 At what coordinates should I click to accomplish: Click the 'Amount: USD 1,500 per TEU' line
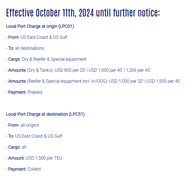[x=34, y=158]
